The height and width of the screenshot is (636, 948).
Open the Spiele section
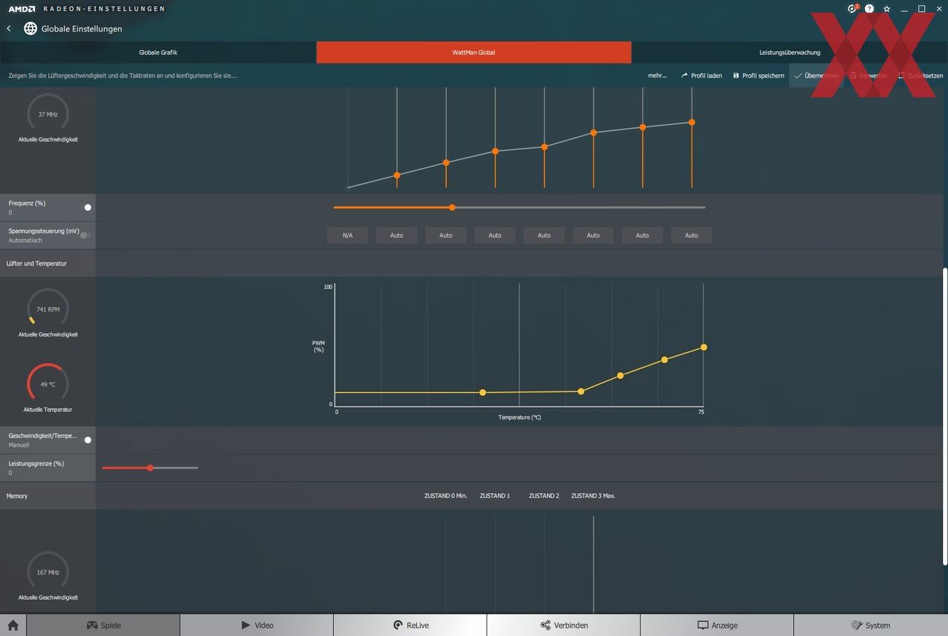103,625
